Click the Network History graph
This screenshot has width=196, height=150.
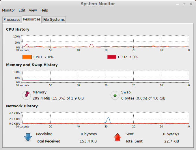click(106, 118)
